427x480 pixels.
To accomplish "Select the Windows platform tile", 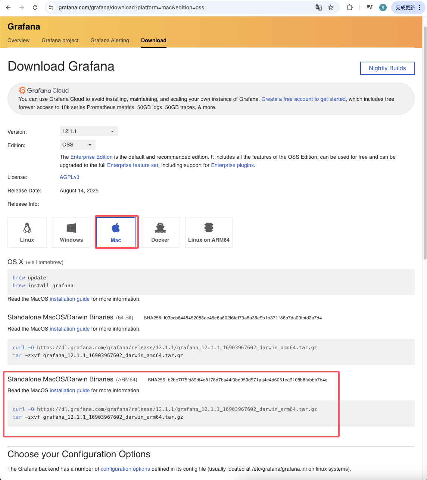I will coord(71,232).
